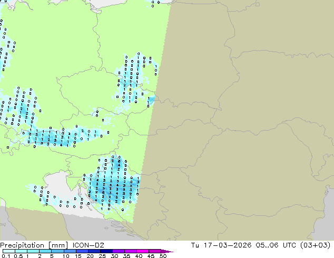Click the date '17-03-2026' text
This screenshot has height=258, width=334.
pyautogui.click(x=228, y=245)
